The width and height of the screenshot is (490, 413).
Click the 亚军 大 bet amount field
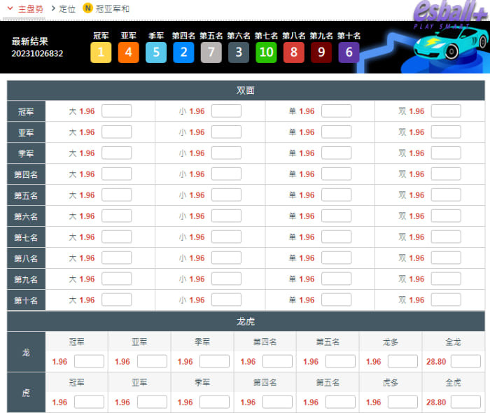(117, 132)
